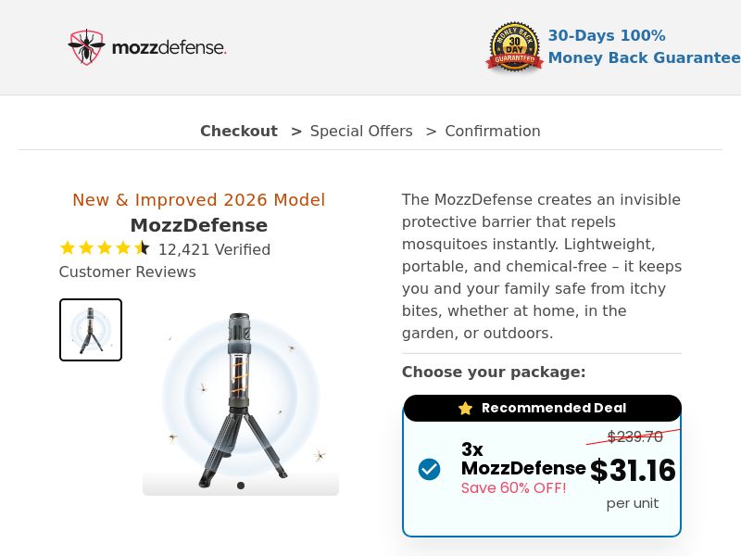Go to the Checkout step
Viewport: 741px width, 556px height.
click(x=238, y=131)
